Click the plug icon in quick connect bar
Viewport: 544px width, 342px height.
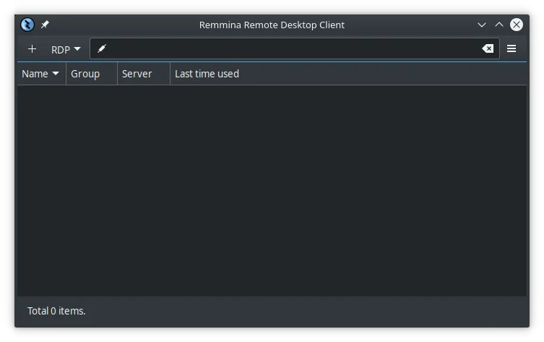pos(102,49)
